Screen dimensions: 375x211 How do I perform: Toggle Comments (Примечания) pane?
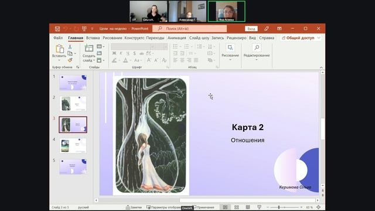point(204,207)
